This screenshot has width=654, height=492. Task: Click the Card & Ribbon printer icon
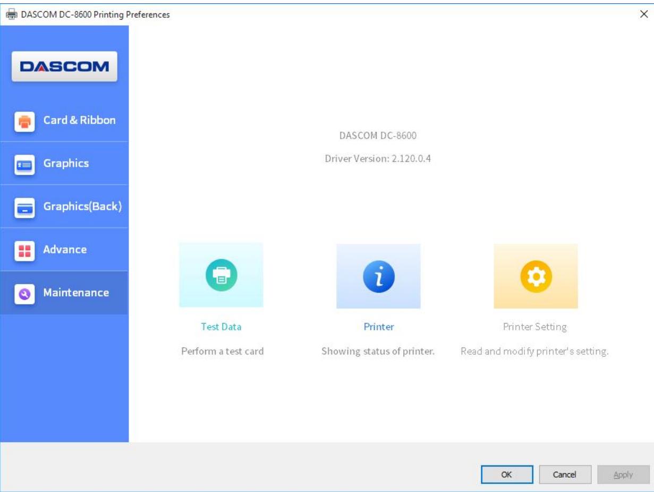click(x=24, y=121)
